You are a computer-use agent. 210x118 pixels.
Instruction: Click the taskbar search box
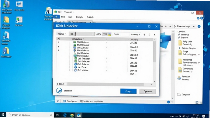pyautogui.click(x=30, y=115)
